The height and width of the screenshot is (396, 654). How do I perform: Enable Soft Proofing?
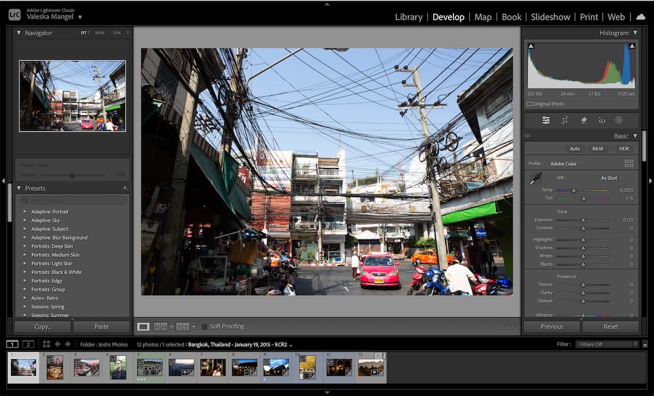205,326
